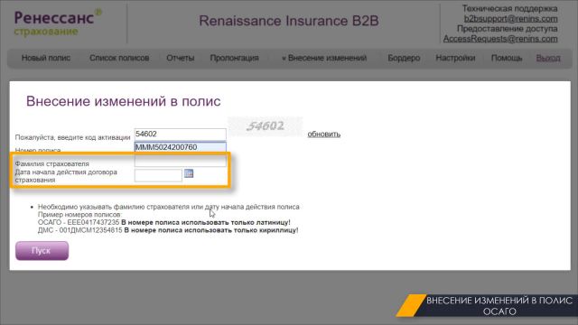This screenshot has height=325, width=578.
Task: Focus the Фамилия страхователя input field
Action: point(181,161)
